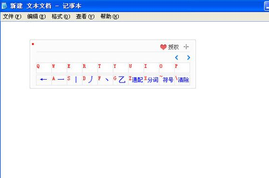
Task: Go to next candidate page arrow
Action: [189, 58]
